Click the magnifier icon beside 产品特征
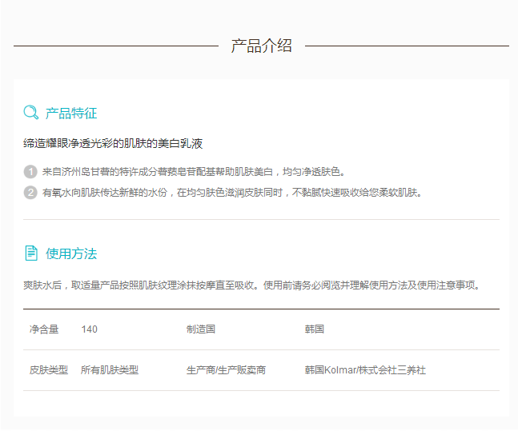The width and height of the screenshot is (518, 431). 30,113
